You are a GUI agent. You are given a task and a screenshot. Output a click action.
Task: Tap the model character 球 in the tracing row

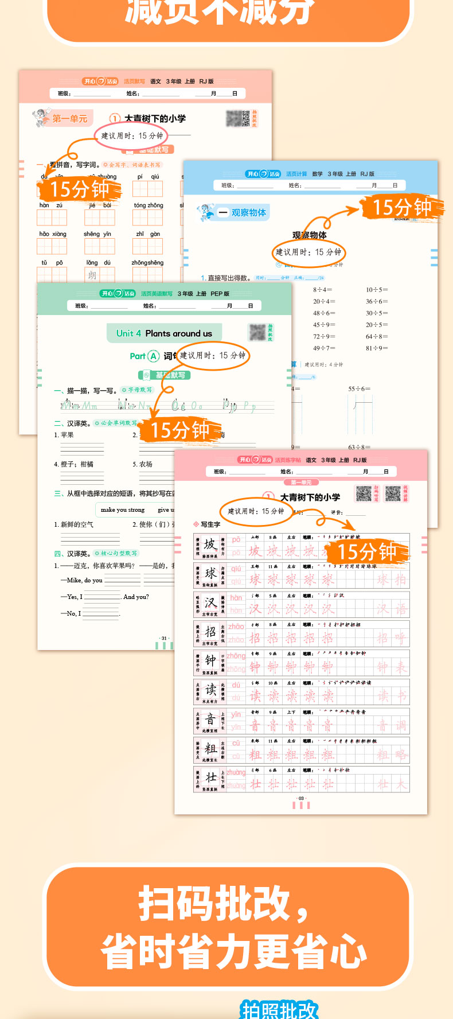(x=210, y=573)
